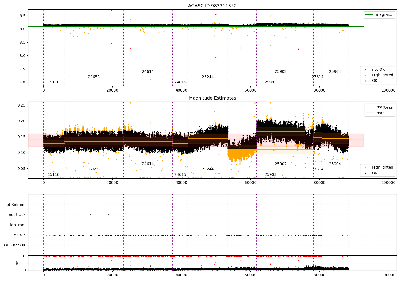Image resolution: width=401 pixels, height=281 pixels.
Task: Click the orange line sample beside mag OBSID
Action: point(370,107)
